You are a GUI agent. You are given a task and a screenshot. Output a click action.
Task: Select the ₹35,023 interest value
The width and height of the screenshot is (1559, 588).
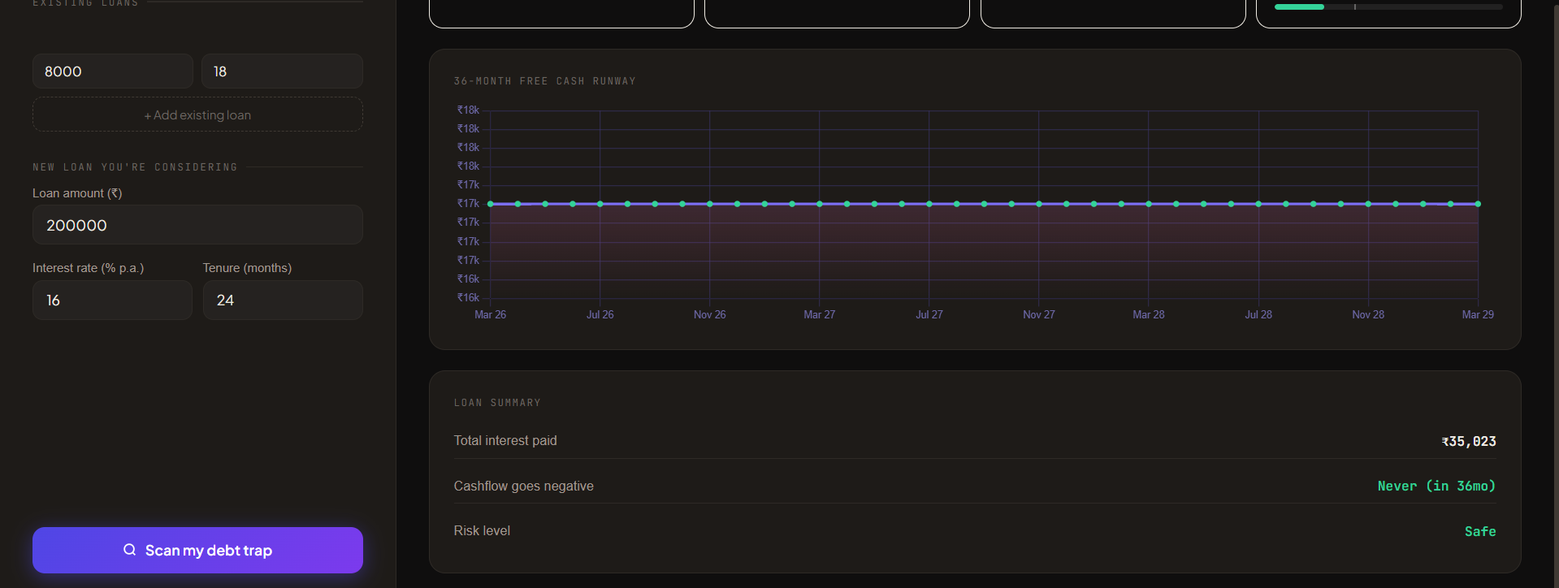[x=1469, y=441]
